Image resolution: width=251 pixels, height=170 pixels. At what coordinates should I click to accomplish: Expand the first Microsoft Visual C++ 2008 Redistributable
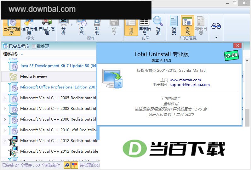coord(5,109)
